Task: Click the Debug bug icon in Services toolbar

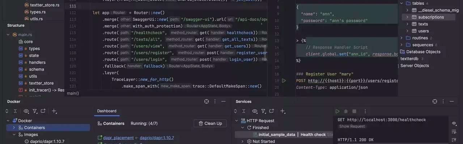Action: coord(346,111)
